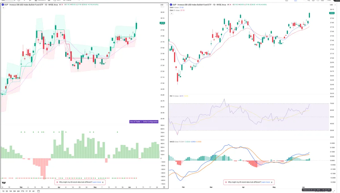This screenshot has height=193, width=340.
Task: Select the All time range
Action: [33, 191]
